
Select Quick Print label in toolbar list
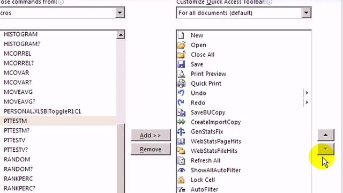[206, 84]
